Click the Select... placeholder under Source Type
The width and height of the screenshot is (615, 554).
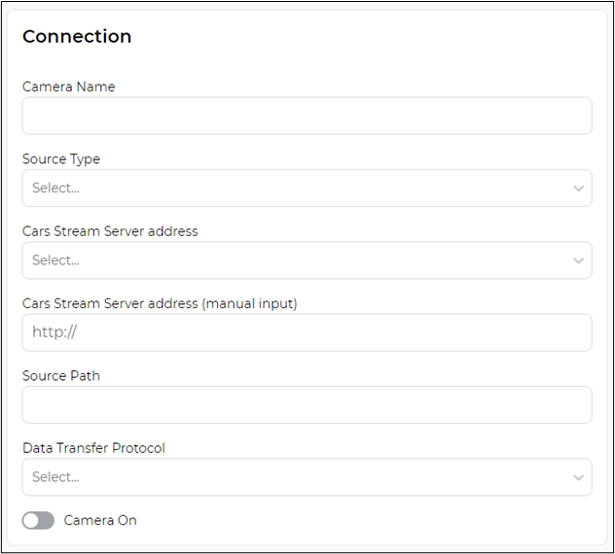55,188
